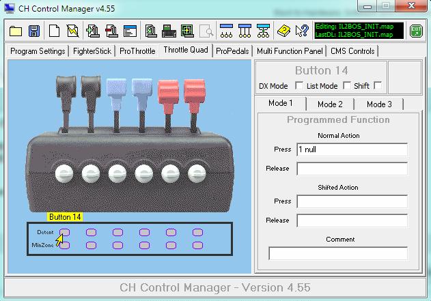Screen dimensions: 431x301
Task: Toggle second lever's Detent button
Action: point(92,232)
